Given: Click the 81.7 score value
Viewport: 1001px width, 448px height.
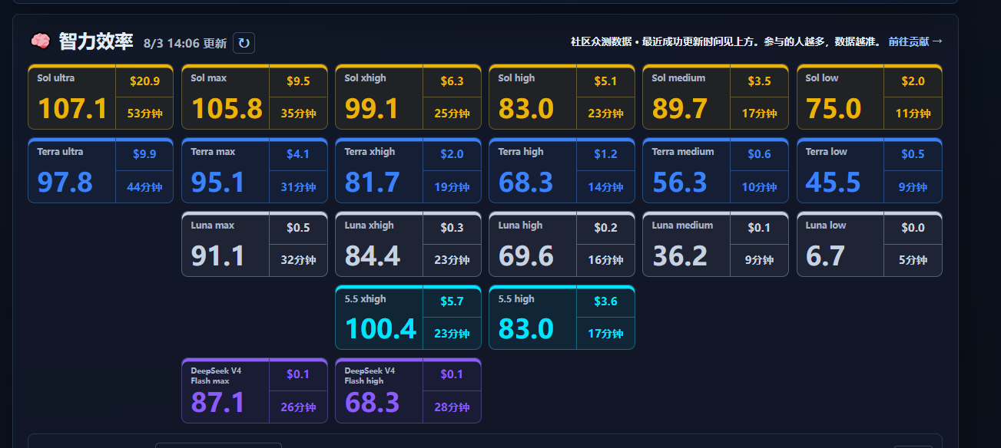Looking at the screenshot, I should point(372,183).
